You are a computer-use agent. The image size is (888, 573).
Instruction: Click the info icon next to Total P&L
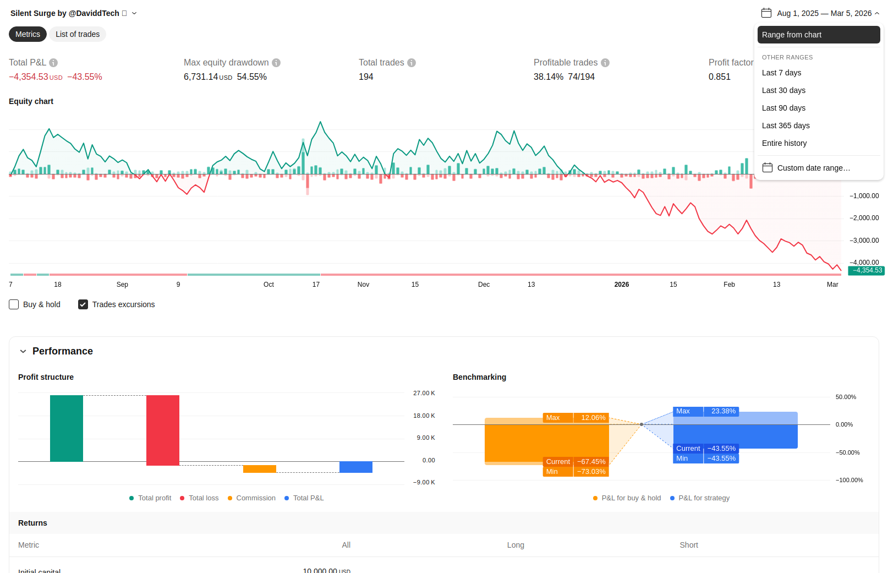coord(53,63)
